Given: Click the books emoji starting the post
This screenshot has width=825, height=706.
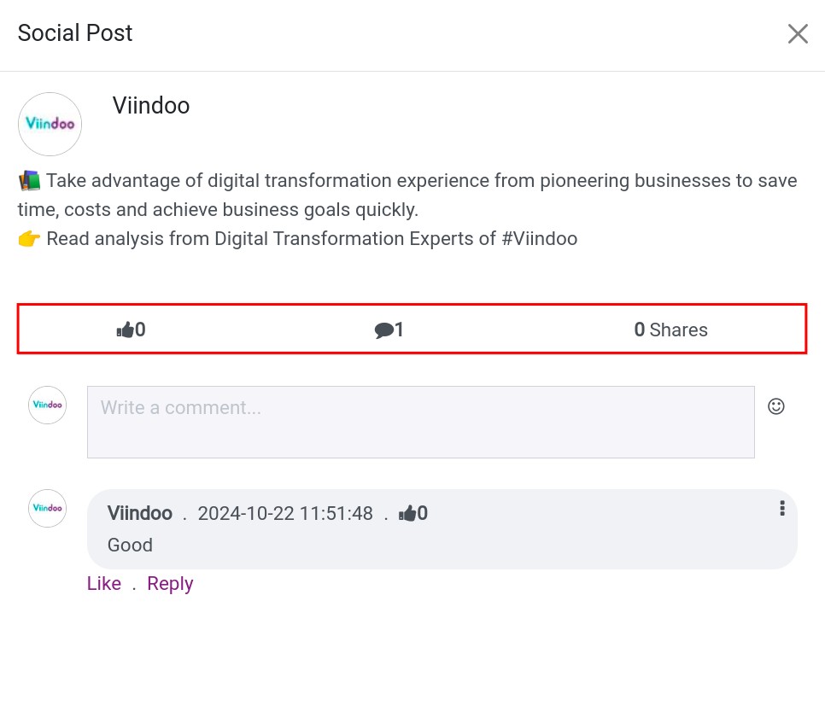Looking at the screenshot, I should coord(29,181).
